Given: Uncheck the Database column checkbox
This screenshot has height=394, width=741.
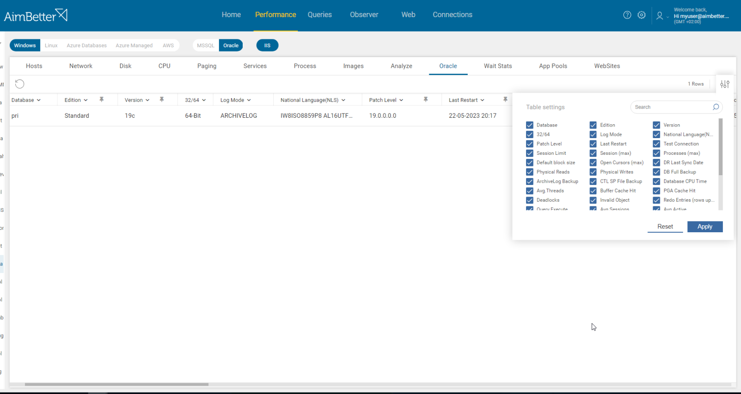Looking at the screenshot, I should pyautogui.click(x=530, y=125).
